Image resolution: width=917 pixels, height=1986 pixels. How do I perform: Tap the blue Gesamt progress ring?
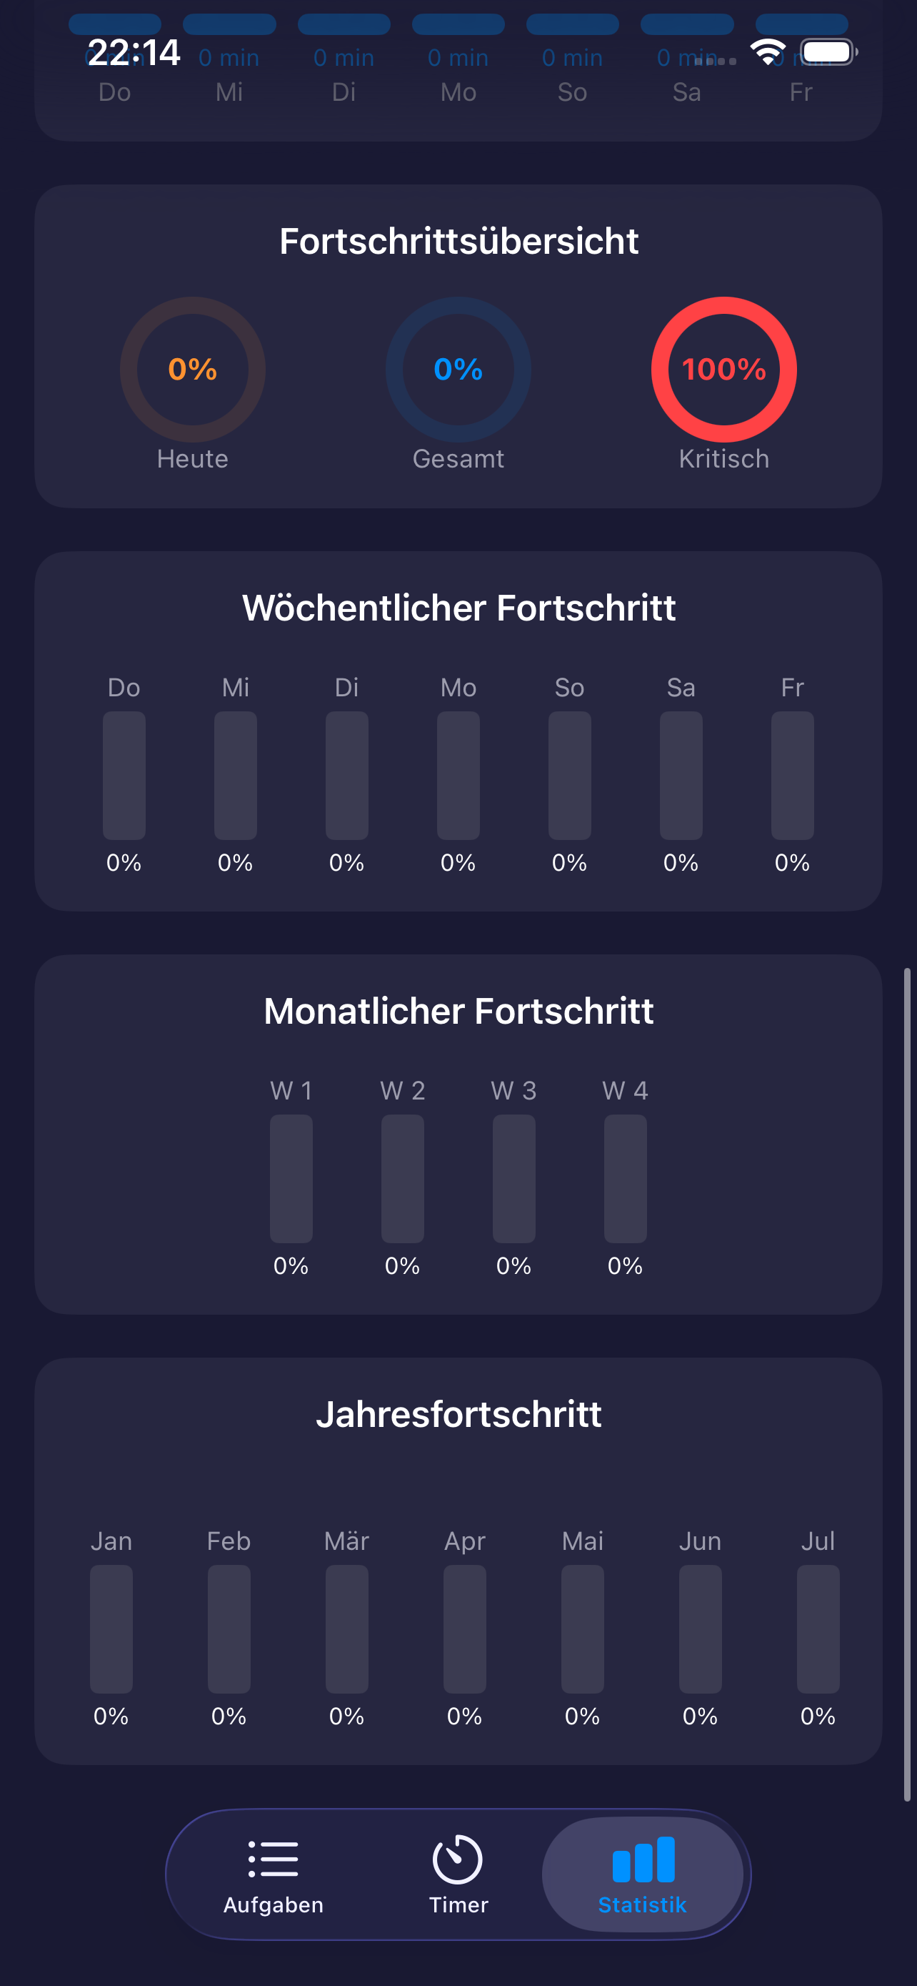click(457, 370)
